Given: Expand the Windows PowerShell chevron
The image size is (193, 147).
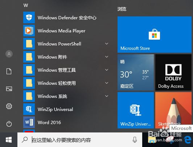Looking at the screenshot, I should (107, 44).
